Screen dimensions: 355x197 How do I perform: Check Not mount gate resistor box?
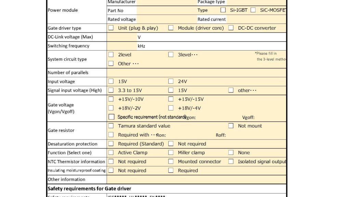231,126
